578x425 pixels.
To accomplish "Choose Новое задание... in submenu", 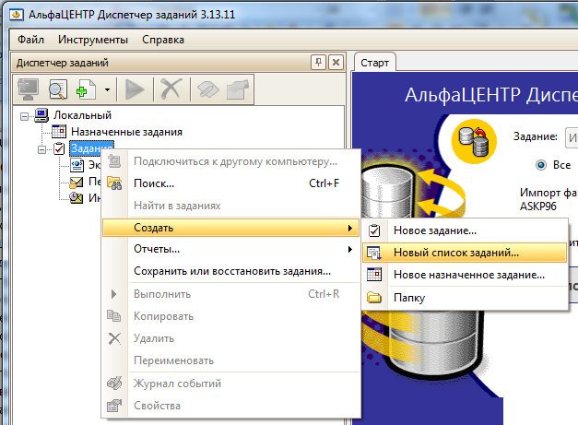I will (465, 230).
